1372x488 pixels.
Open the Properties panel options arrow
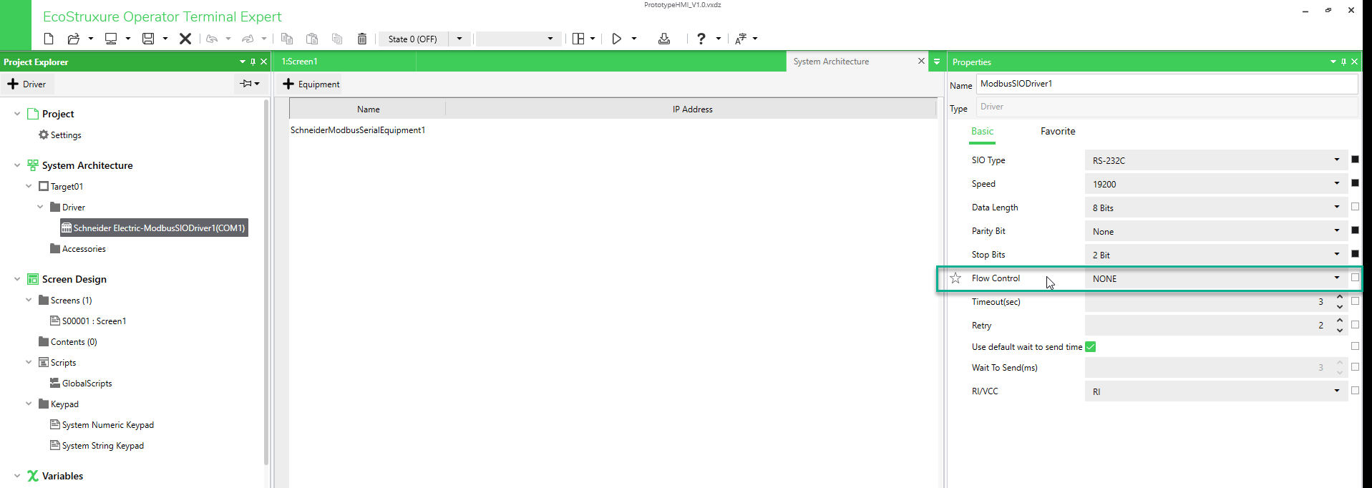tap(1333, 62)
